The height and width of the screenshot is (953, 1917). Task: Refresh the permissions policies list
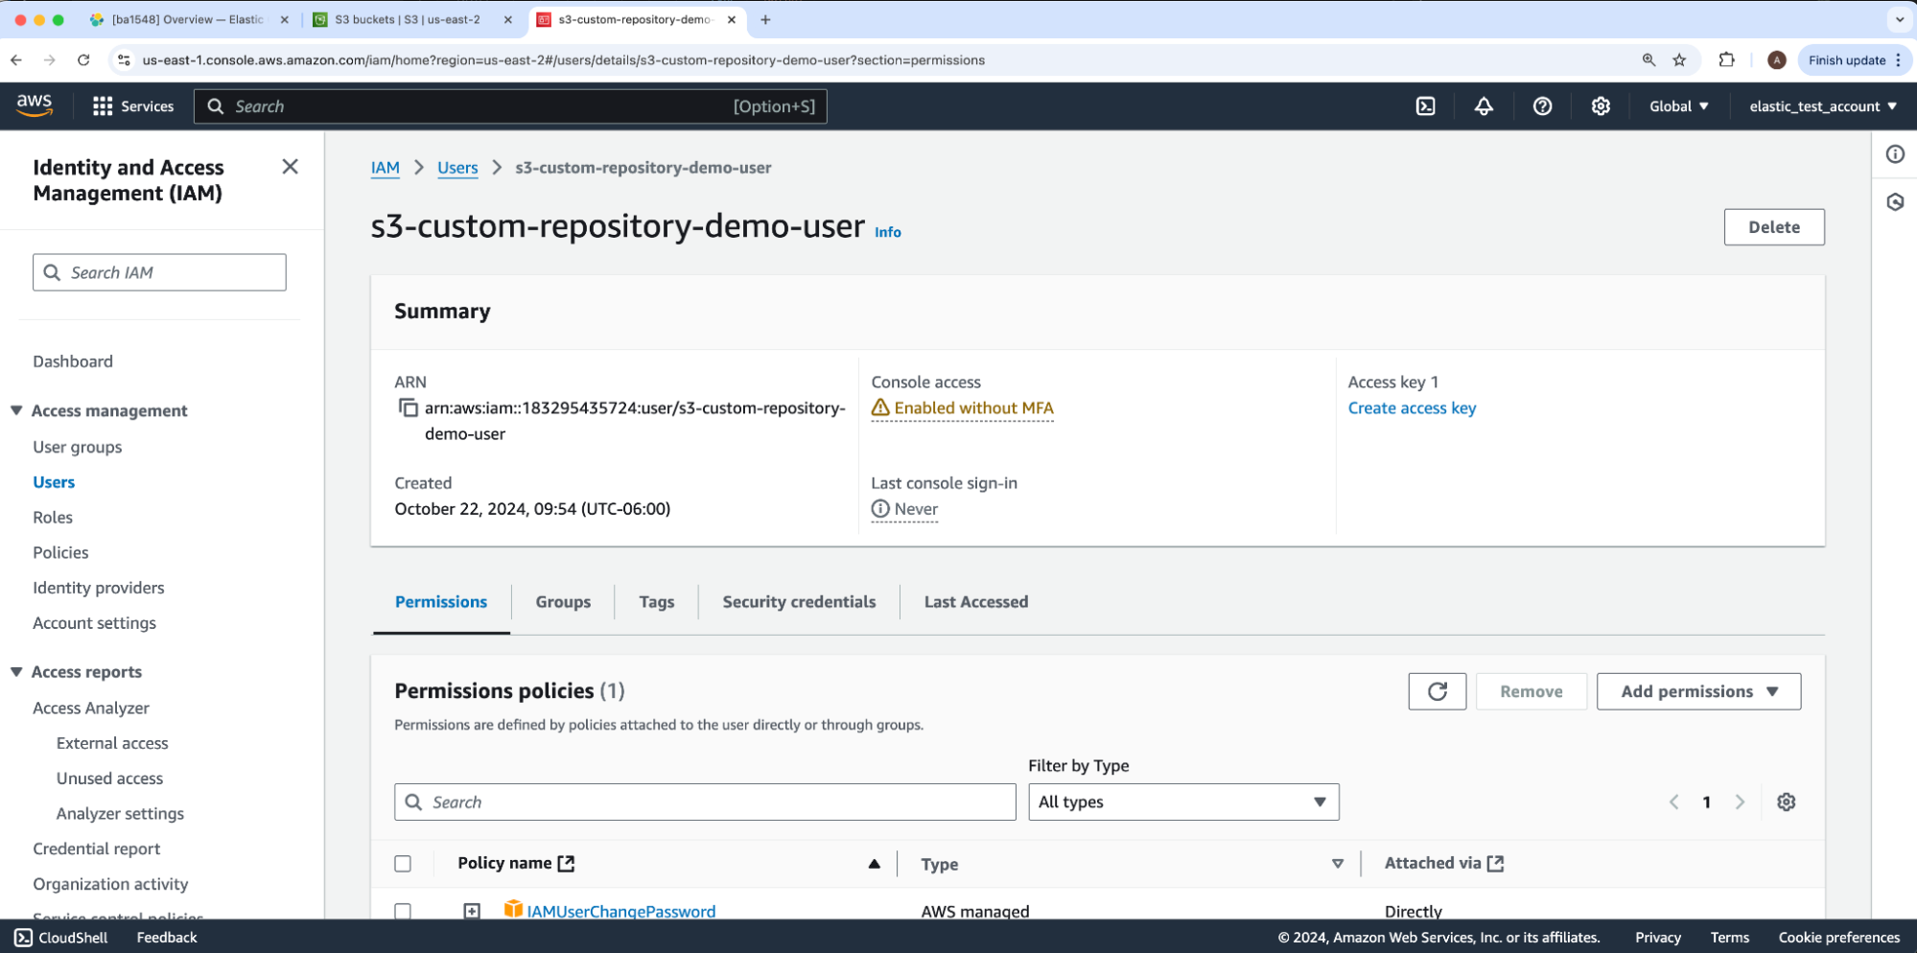(1437, 691)
